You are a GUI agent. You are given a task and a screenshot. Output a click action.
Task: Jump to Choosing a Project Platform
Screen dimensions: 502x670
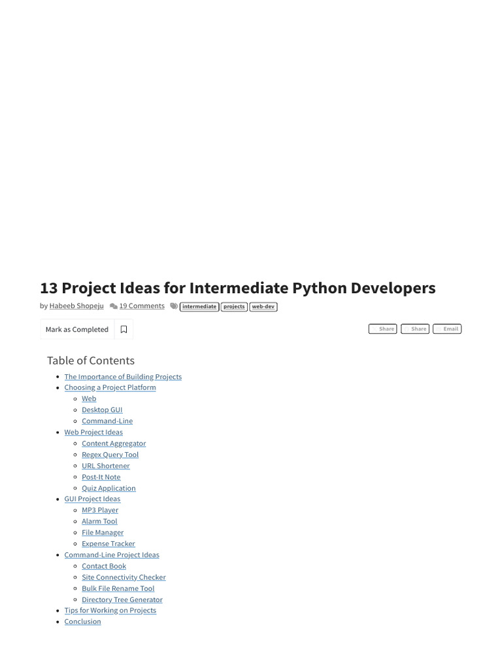110,387
